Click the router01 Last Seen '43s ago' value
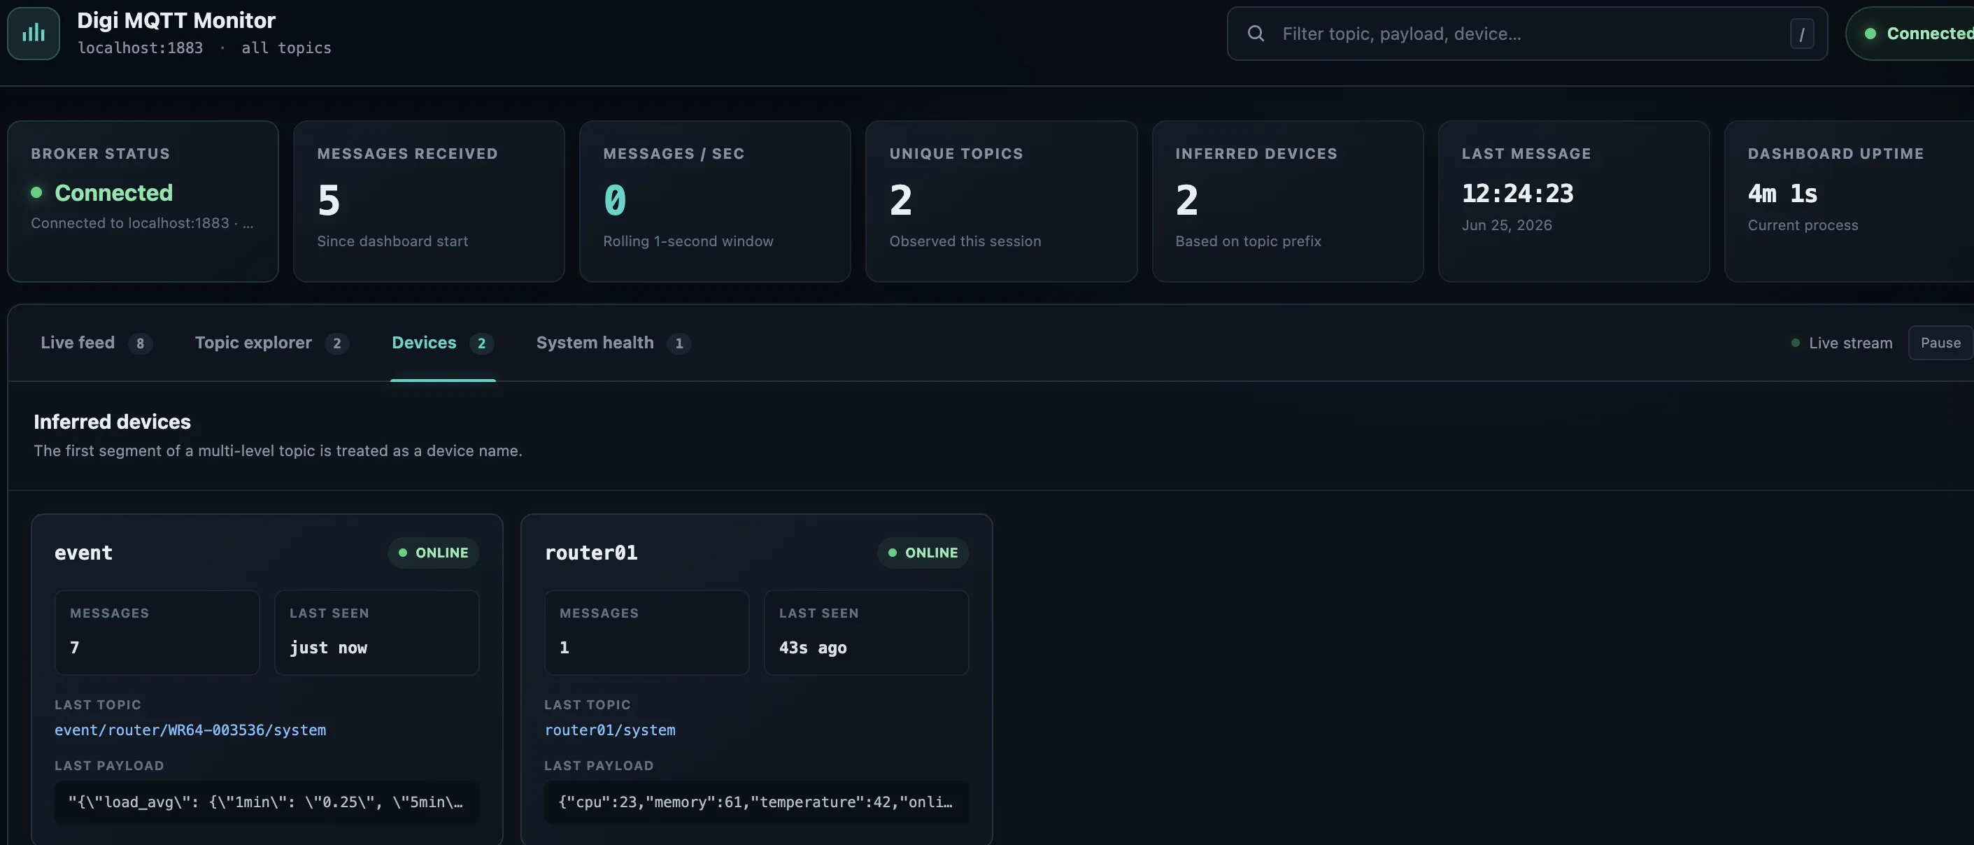This screenshot has width=1974, height=845. click(812, 647)
